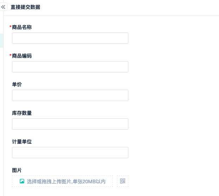Viewport: 219px width, 196px height.
Task: Click into the 单价 text box
Action: [x=70, y=95]
